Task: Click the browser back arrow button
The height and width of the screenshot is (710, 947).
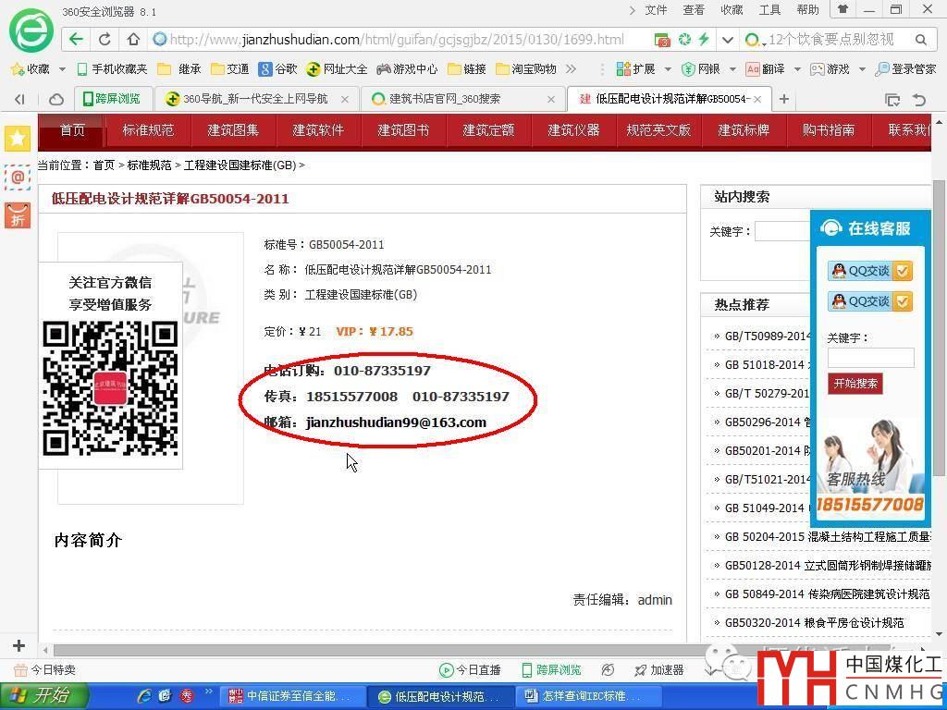Action: pyautogui.click(x=77, y=40)
